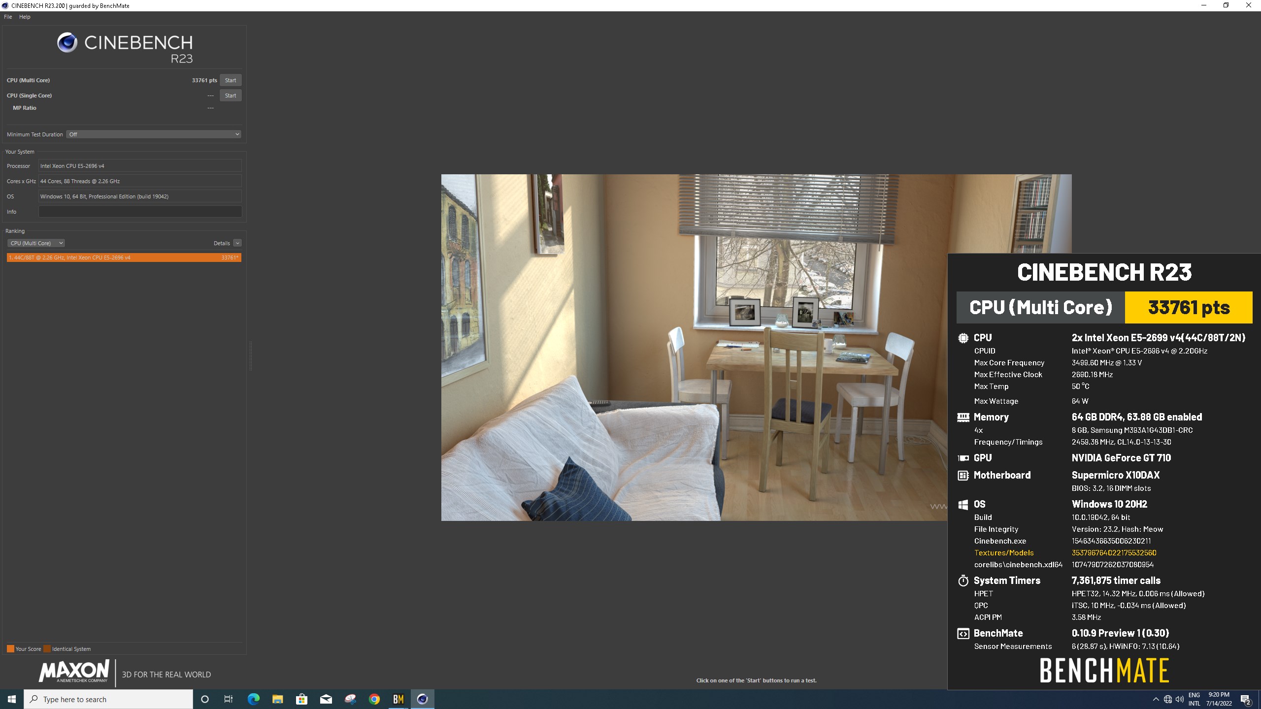Click the CPU chip icon in BenchMate panel
Image resolution: width=1261 pixels, height=709 pixels.
pos(963,338)
